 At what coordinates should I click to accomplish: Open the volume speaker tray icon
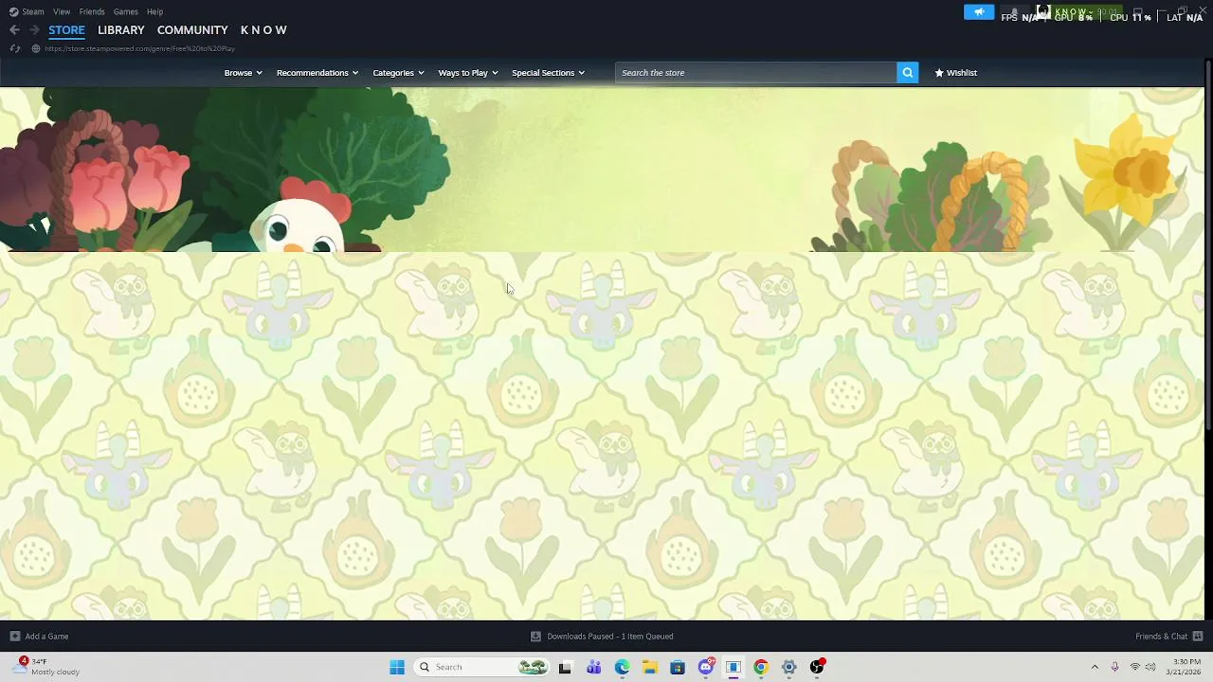[1150, 667]
